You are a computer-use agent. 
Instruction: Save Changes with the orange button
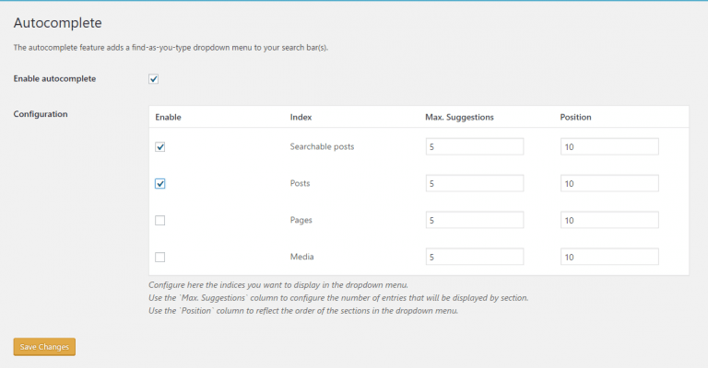(44, 347)
